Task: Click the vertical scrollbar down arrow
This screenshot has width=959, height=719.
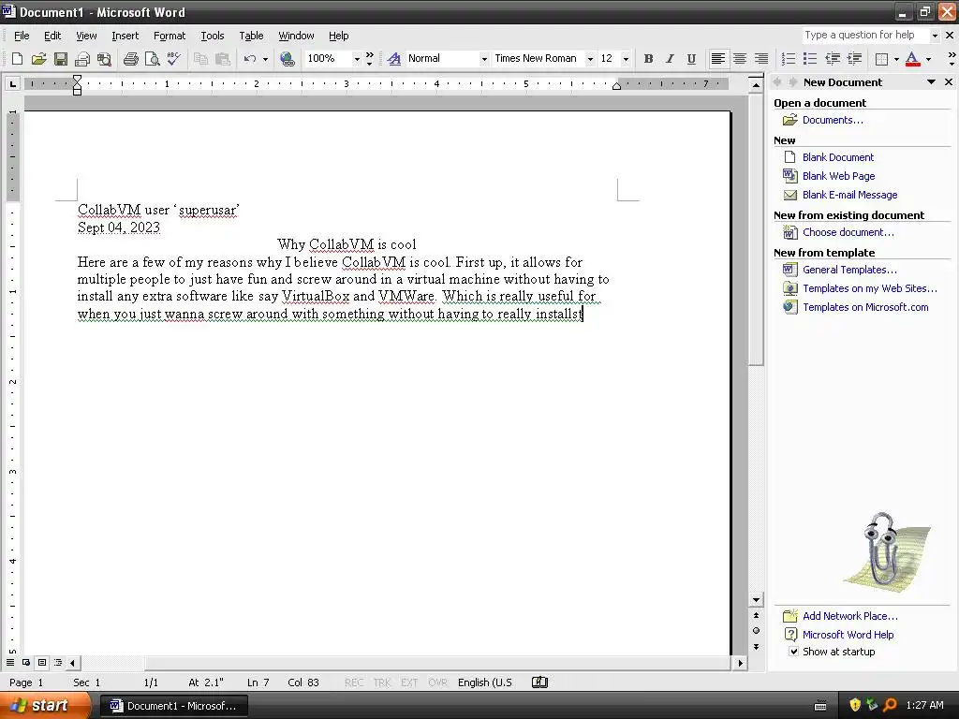Action: 756,600
